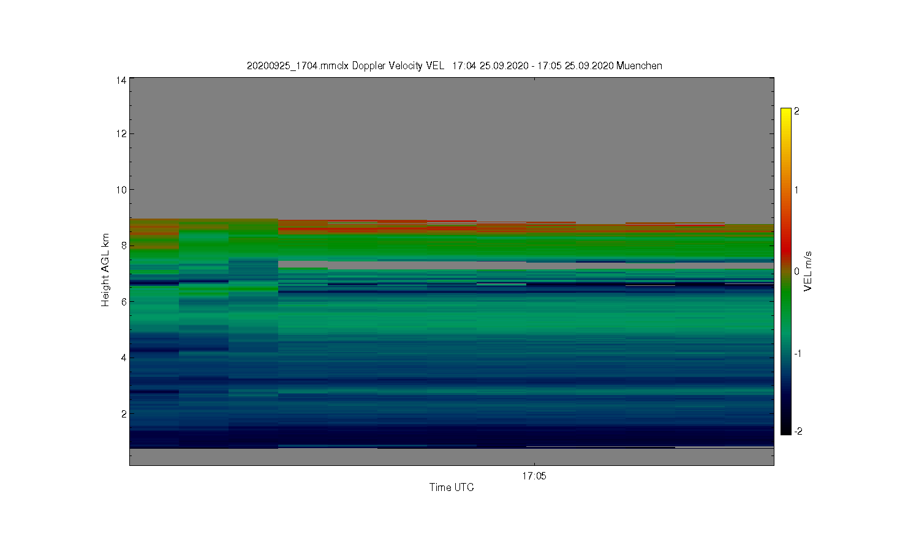Image resolution: width=919 pixels, height=551 pixels.
Task: Click the height axis tick label 6
Action: [x=124, y=302]
